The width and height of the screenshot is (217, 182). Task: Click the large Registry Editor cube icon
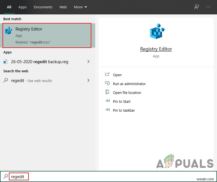(157, 31)
